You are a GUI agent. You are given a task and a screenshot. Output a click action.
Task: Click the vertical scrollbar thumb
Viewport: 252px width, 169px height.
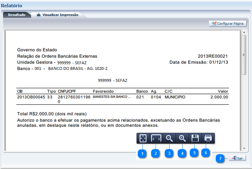tap(244, 55)
